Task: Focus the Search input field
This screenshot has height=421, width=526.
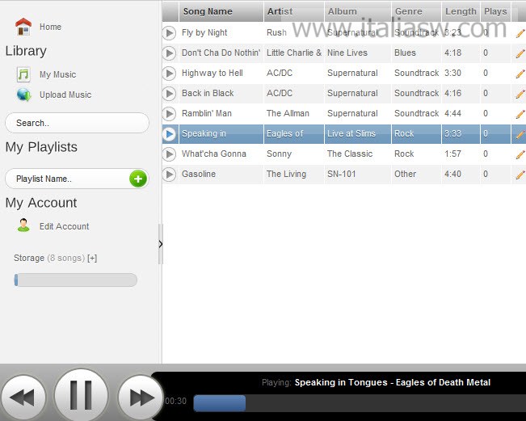Action: pyautogui.click(x=77, y=123)
